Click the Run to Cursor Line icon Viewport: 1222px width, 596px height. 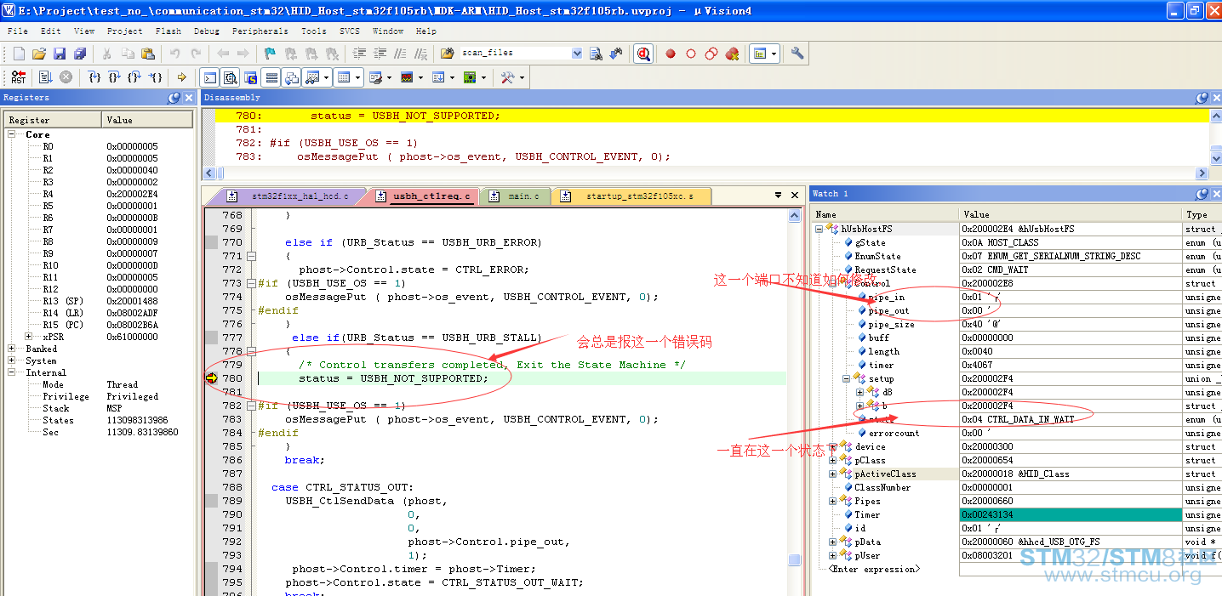tap(156, 77)
